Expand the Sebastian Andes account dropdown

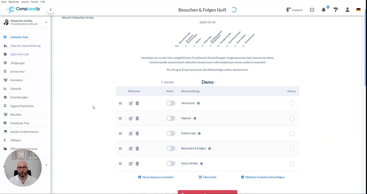click(46, 22)
